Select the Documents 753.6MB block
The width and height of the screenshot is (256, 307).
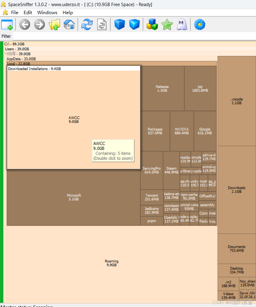pyautogui.click(x=237, y=249)
